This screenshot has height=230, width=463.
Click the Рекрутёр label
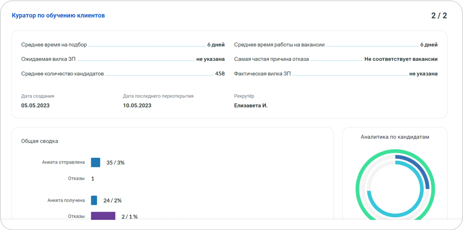[244, 96]
